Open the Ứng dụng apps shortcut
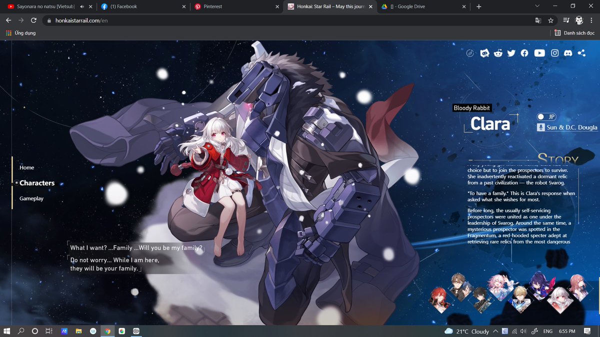Viewport: 600px width, 337px height. point(20,32)
